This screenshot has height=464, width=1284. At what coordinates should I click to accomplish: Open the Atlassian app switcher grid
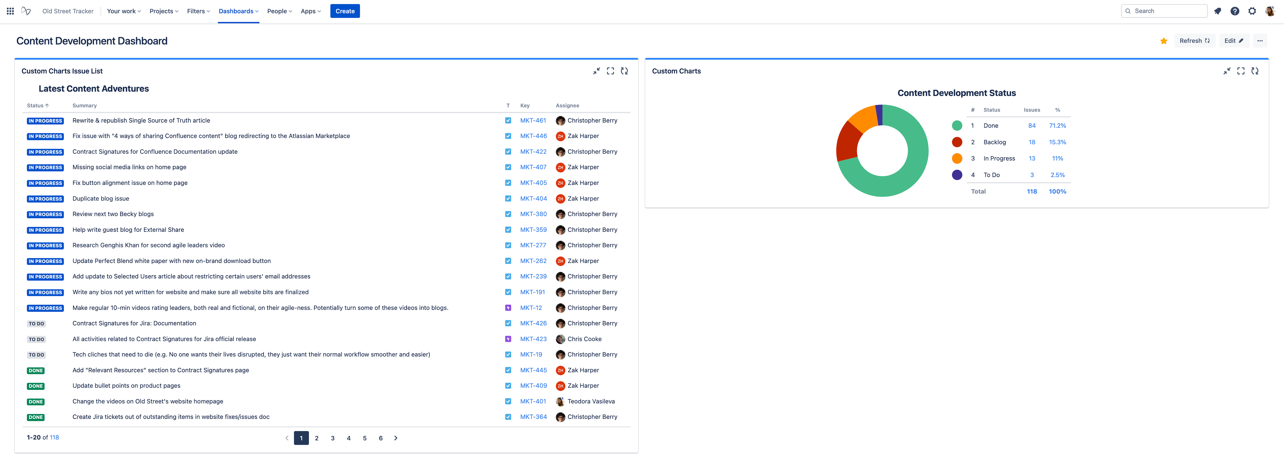pos(10,11)
